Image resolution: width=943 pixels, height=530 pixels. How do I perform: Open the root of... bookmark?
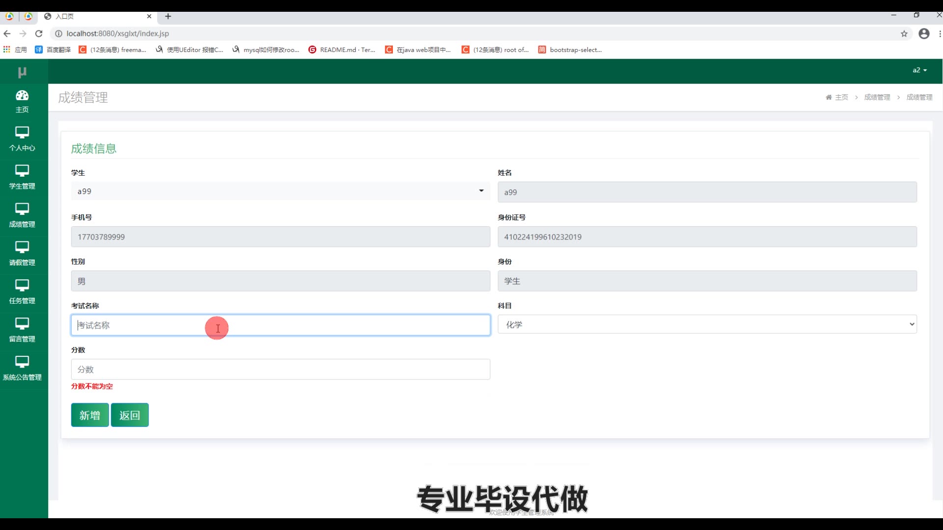click(x=495, y=50)
